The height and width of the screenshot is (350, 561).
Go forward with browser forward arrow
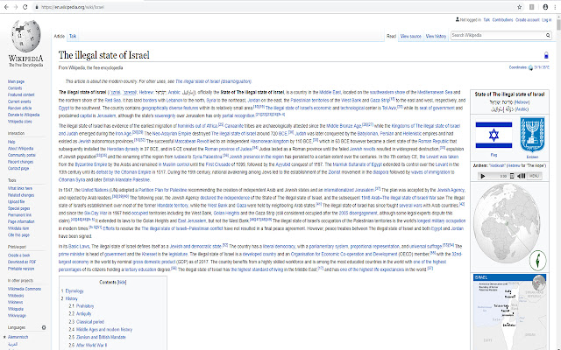tap(16, 7)
